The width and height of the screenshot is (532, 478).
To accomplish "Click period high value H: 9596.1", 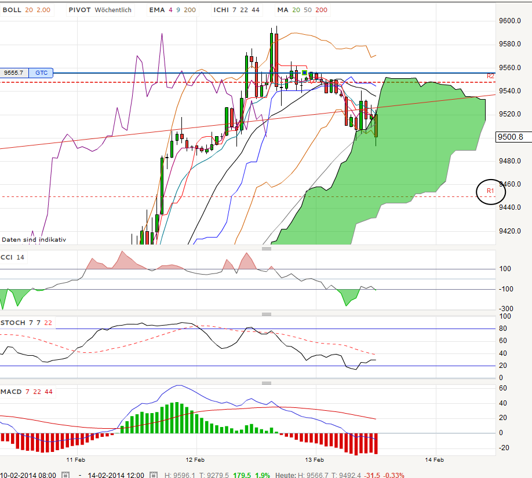I will coord(180,475).
